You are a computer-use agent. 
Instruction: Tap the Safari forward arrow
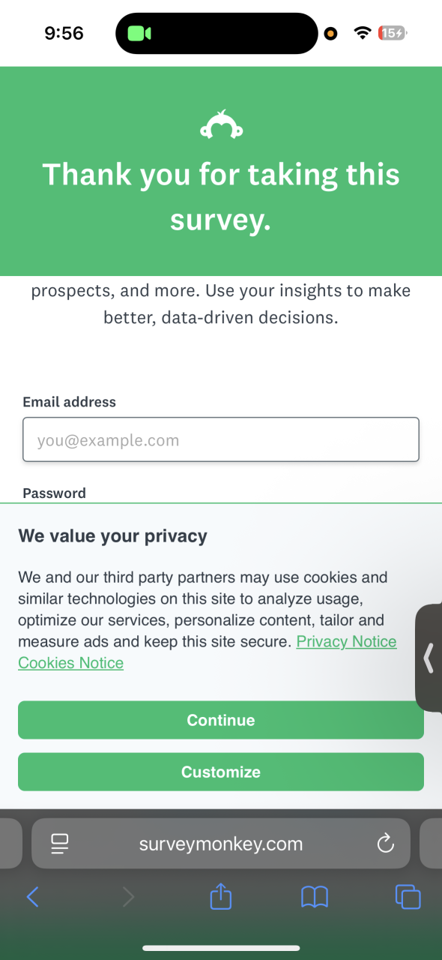(x=128, y=896)
